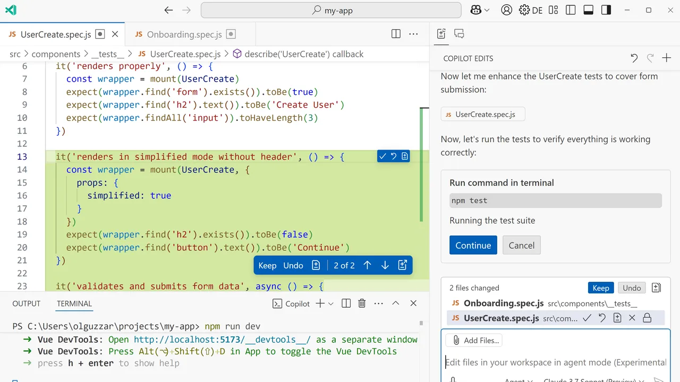
Task: Click 'src' breadcrumb segment
Action: [15, 54]
